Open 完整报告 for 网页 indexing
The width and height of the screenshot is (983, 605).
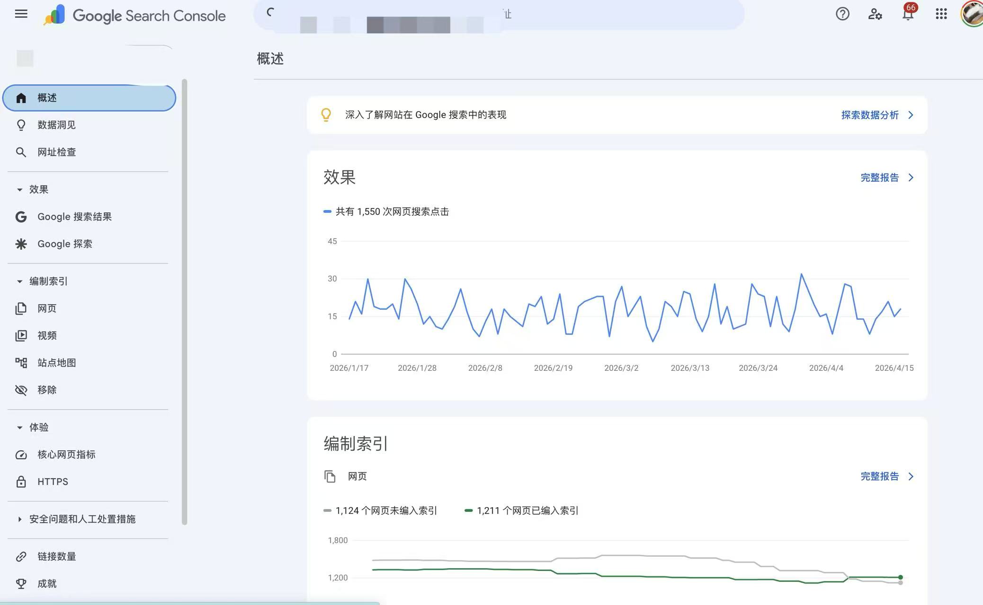point(879,476)
